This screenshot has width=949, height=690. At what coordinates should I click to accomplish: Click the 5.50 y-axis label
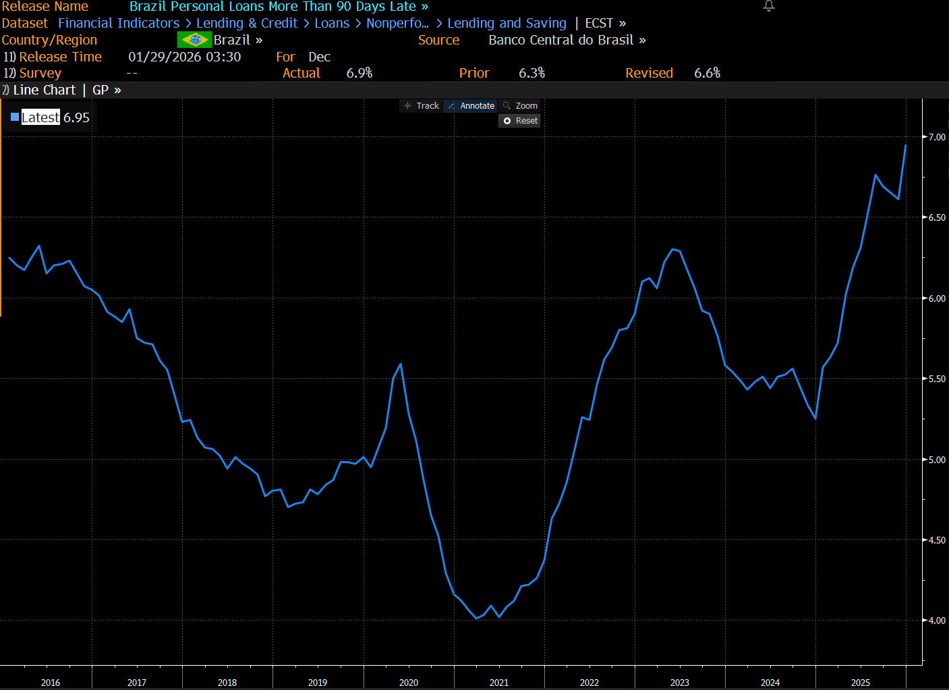click(937, 379)
